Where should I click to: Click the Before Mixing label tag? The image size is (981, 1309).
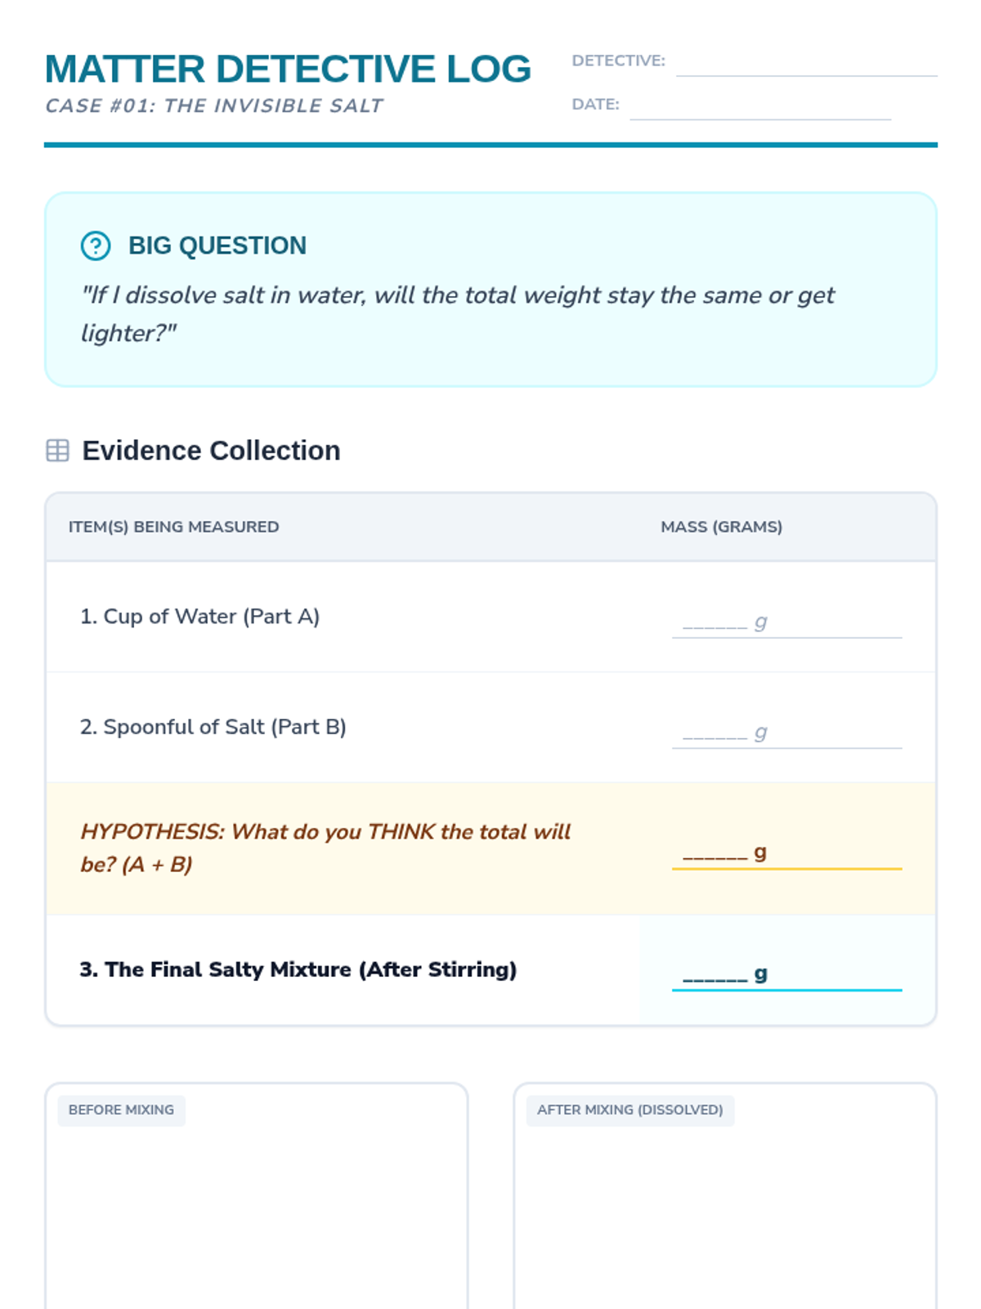(121, 1110)
